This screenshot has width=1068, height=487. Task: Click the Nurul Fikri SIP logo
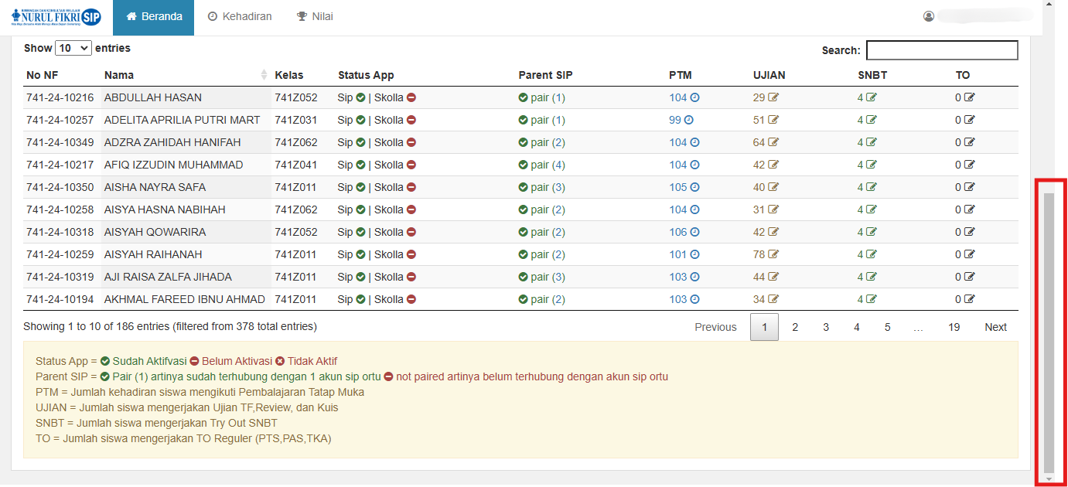[x=56, y=17]
